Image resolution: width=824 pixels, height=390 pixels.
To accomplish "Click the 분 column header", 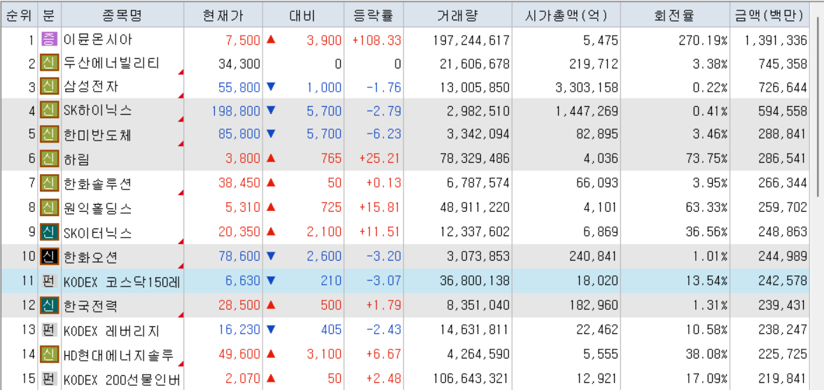I will click(50, 16).
